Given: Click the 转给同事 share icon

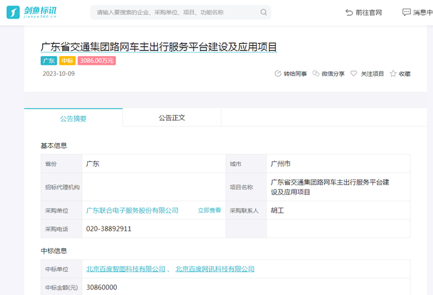Looking at the screenshot, I should (278, 73).
